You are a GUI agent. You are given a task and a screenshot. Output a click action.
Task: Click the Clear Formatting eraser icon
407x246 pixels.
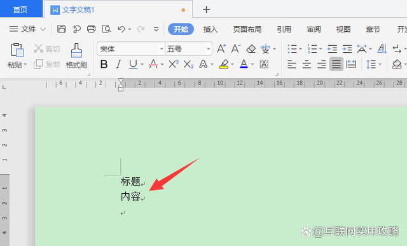[x=251, y=48]
